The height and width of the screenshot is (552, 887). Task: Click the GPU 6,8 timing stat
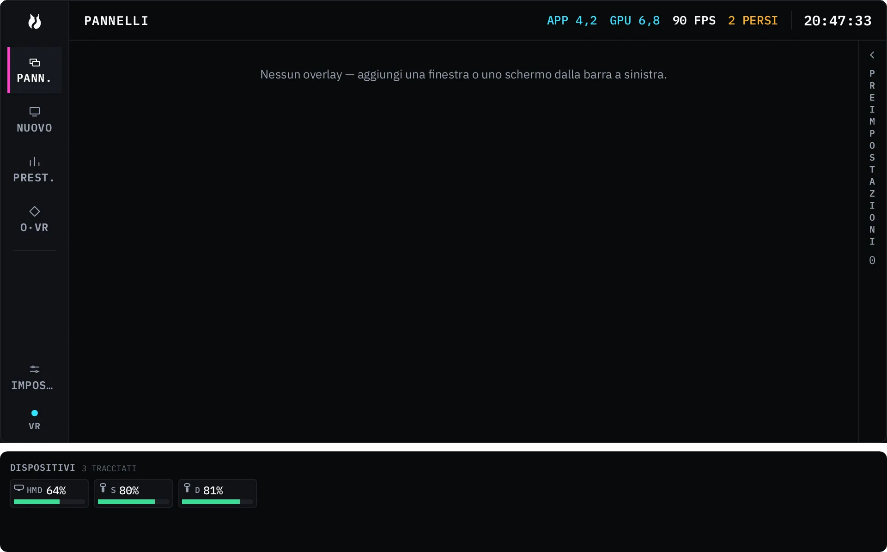coord(635,21)
